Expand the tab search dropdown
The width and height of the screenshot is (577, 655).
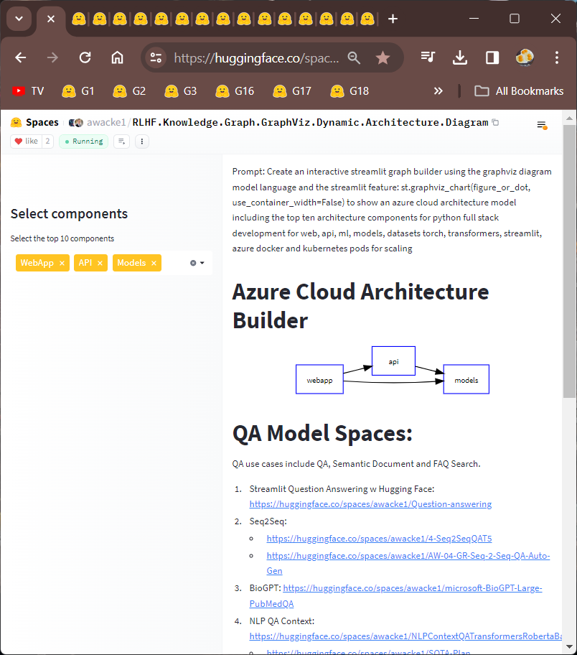(19, 19)
